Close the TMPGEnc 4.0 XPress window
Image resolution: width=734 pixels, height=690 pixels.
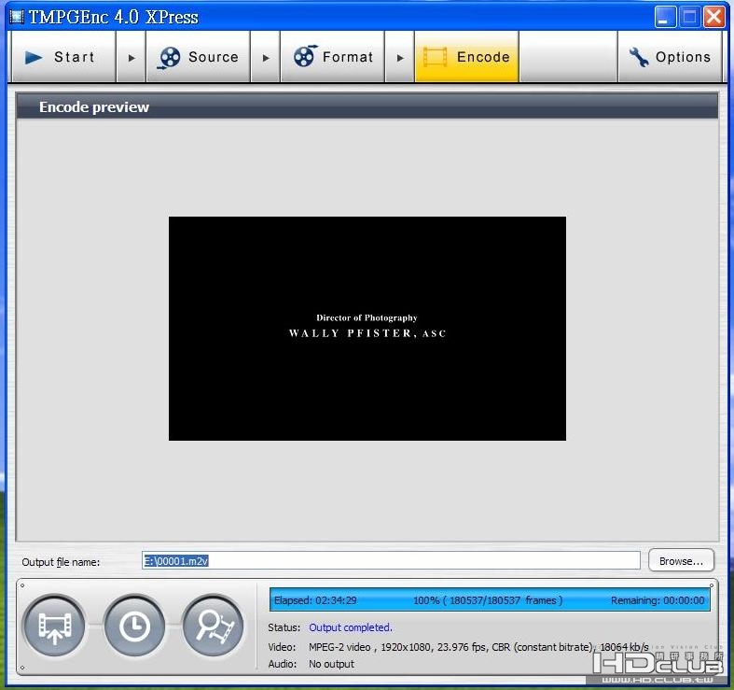[x=713, y=18]
